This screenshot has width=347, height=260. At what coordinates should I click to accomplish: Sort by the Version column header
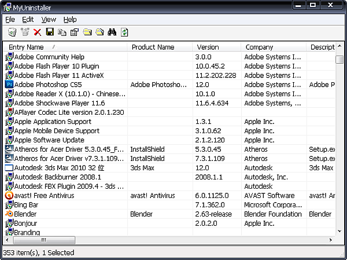coord(217,47)
